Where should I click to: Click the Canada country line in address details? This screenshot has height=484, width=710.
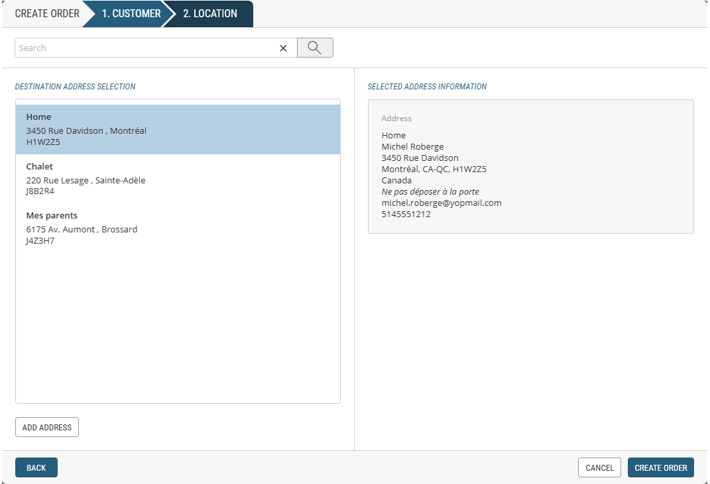coord(396,181)
